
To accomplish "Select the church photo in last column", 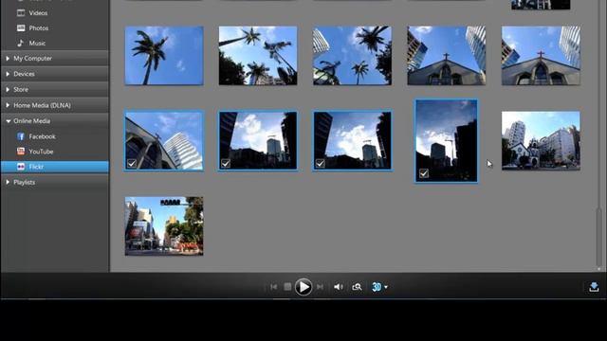I will 541,56.
